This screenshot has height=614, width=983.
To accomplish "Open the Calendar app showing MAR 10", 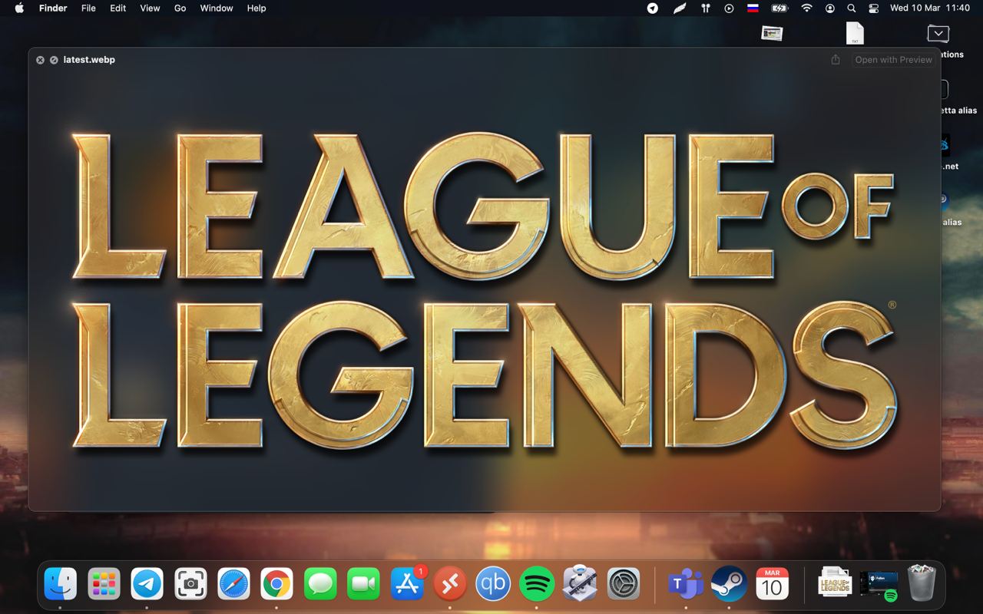I will 772,584.
